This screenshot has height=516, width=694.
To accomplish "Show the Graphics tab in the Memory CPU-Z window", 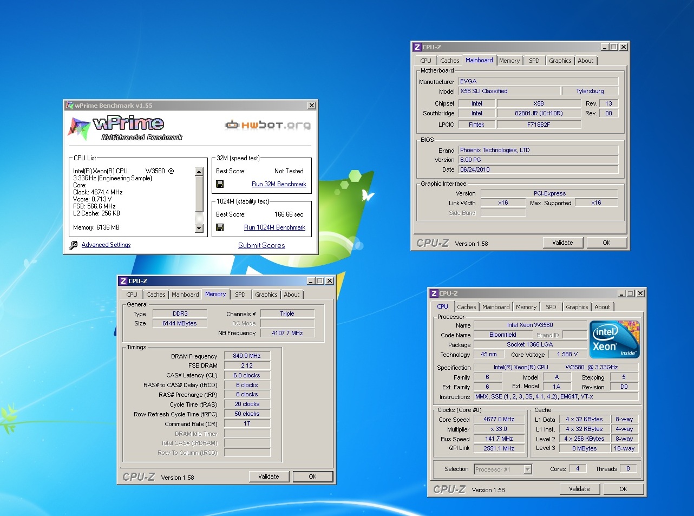I will 266,295.
